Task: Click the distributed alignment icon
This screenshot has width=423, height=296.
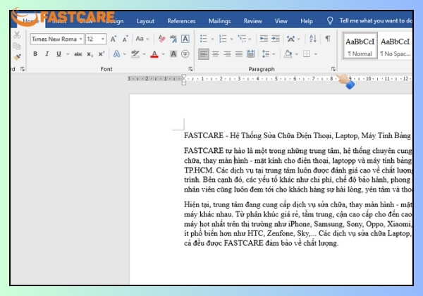Action: click(x=250, y=54)
